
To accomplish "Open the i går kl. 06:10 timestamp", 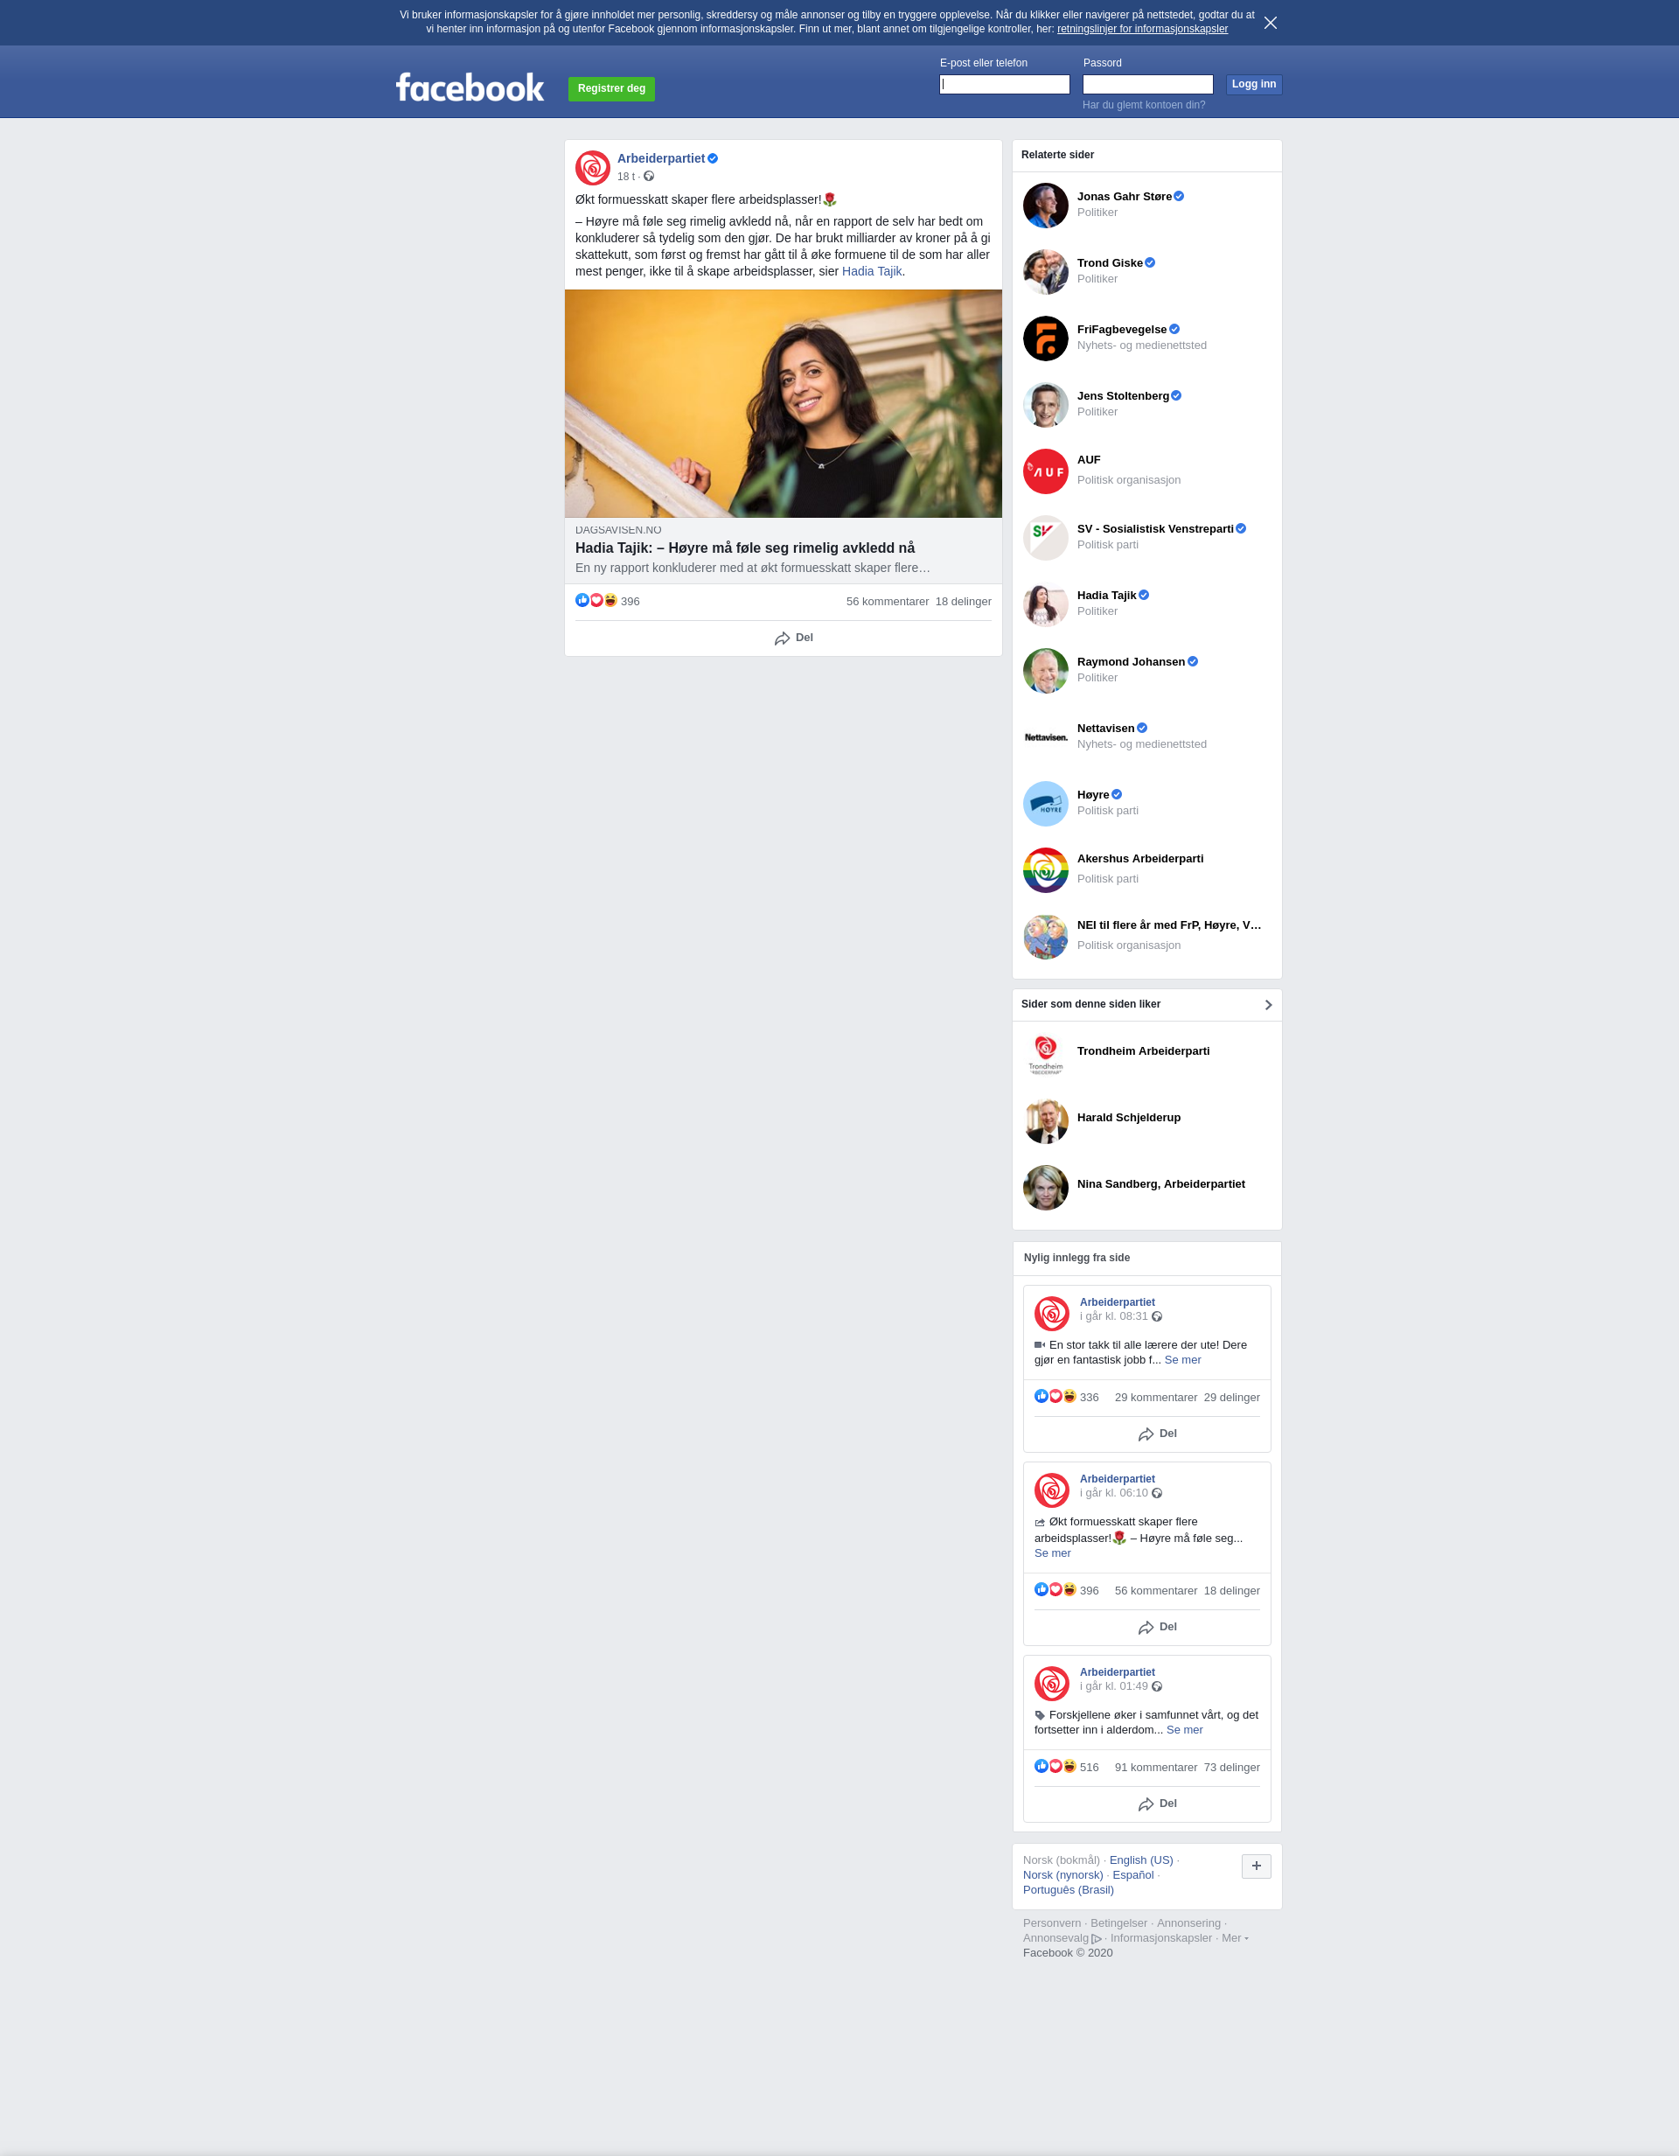I will coord(1113,1493).
